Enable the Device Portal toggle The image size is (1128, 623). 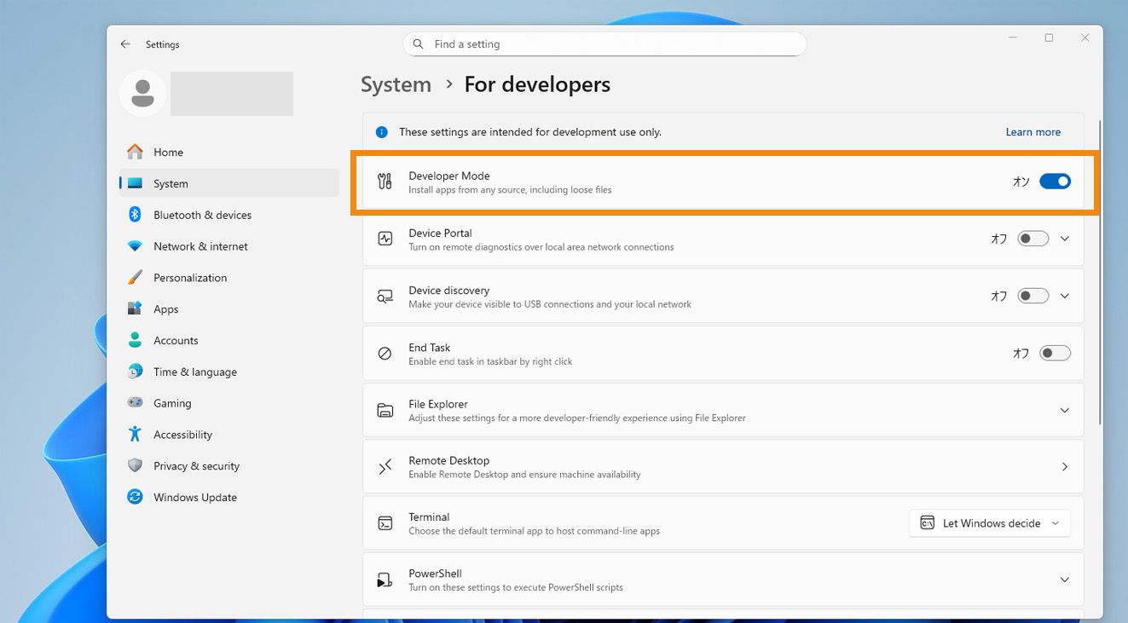pyautogui.click(x=1033, y=239)
